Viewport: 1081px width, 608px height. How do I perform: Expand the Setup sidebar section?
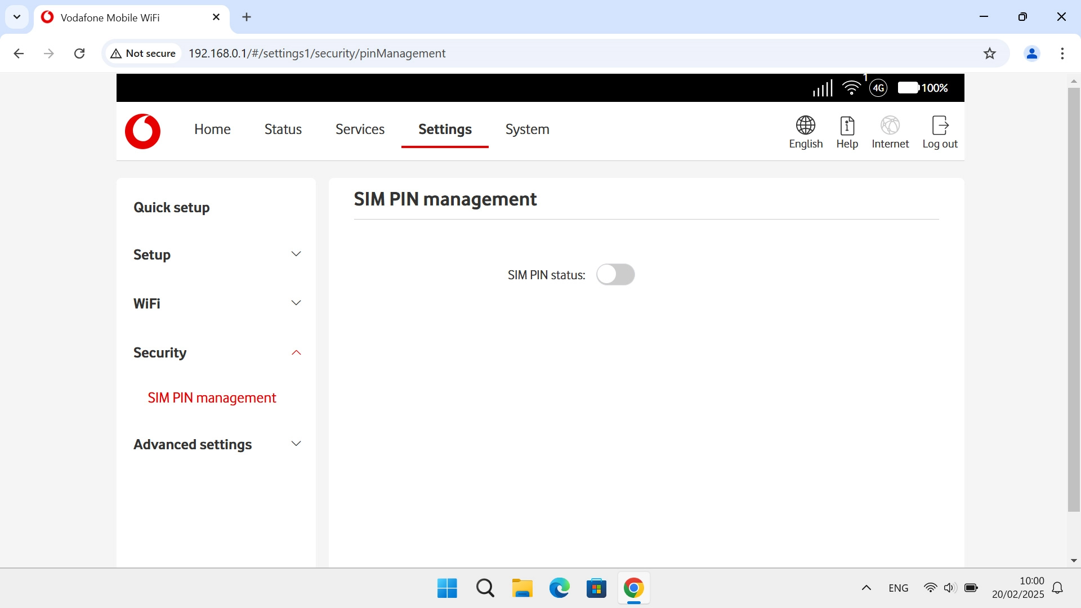296,254
